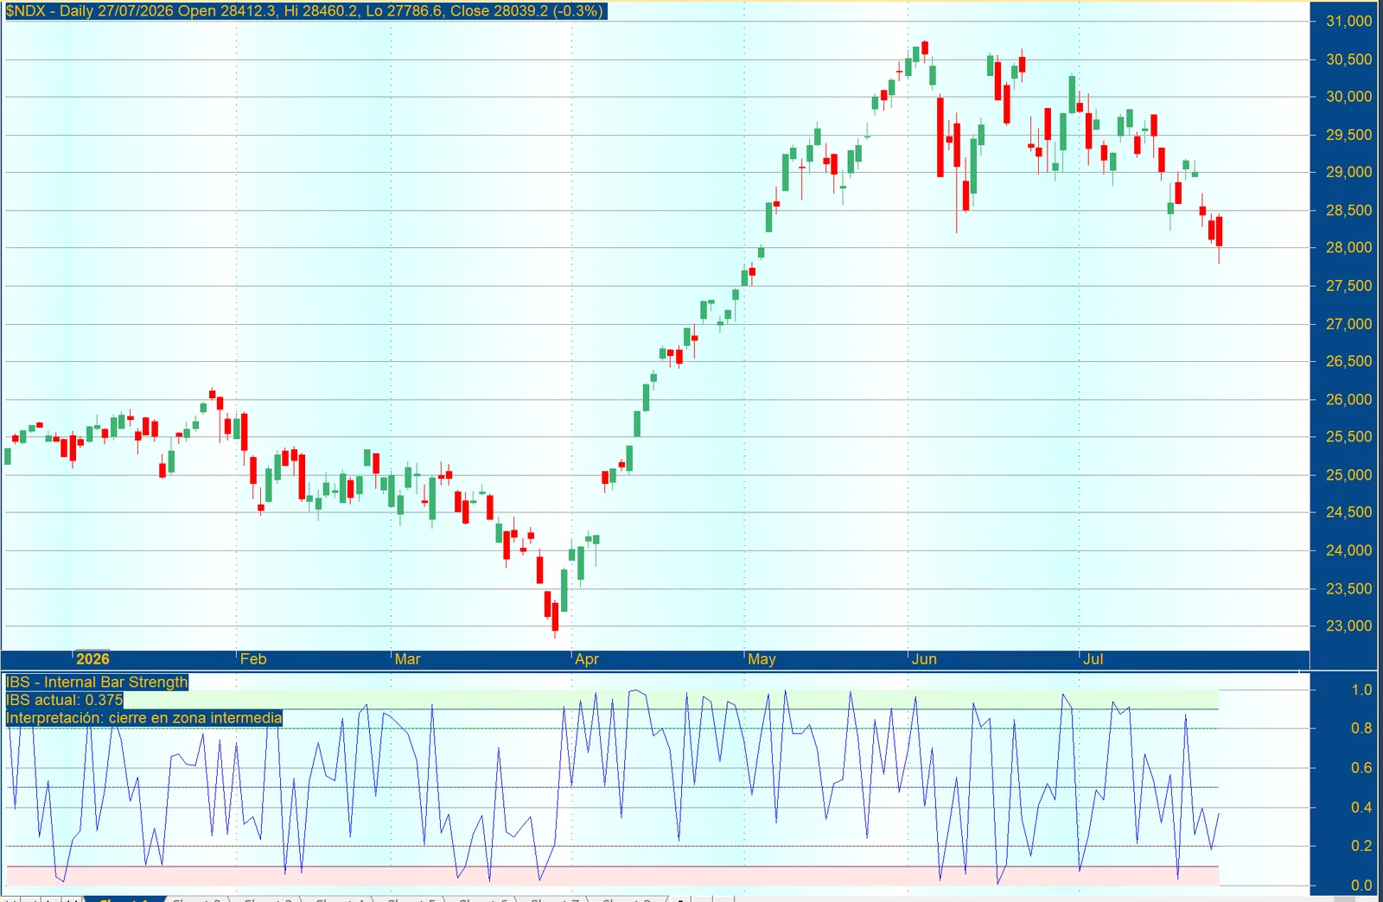The image size is (1383, 902).
Task: Select the Feb marker on the date axis
Action: [x=253, y=658]
